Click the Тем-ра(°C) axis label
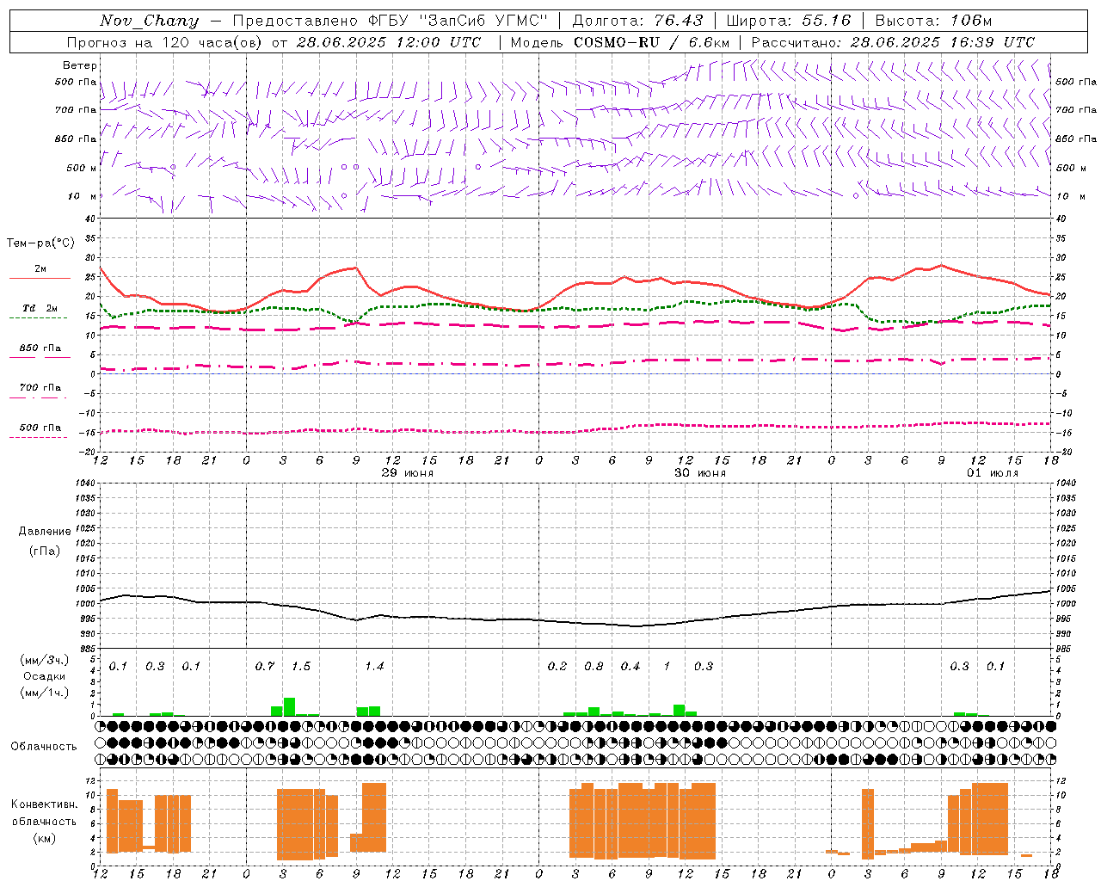 pyautogui.click(x=40, y=243)
